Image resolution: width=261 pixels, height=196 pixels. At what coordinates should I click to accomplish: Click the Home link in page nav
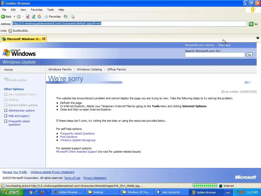click(x=8, y=70)
